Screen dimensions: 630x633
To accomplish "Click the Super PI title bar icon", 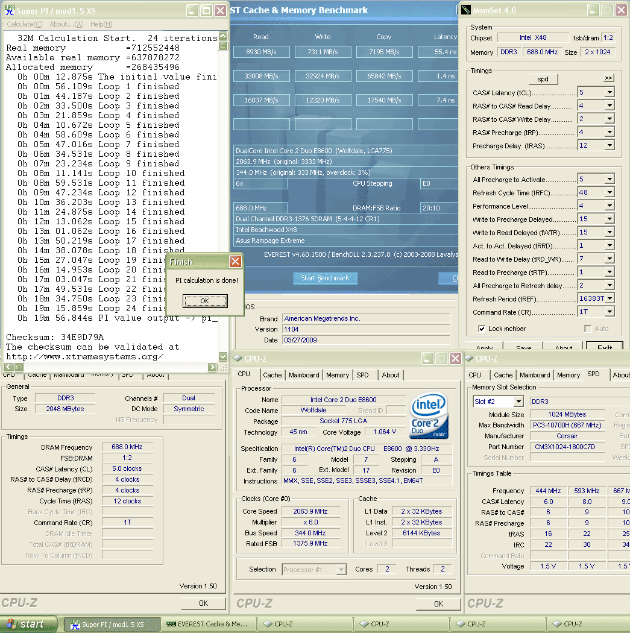I will 9,10.
